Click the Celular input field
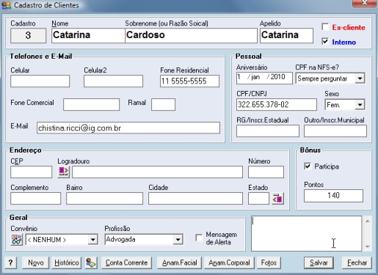 (40, 81)
